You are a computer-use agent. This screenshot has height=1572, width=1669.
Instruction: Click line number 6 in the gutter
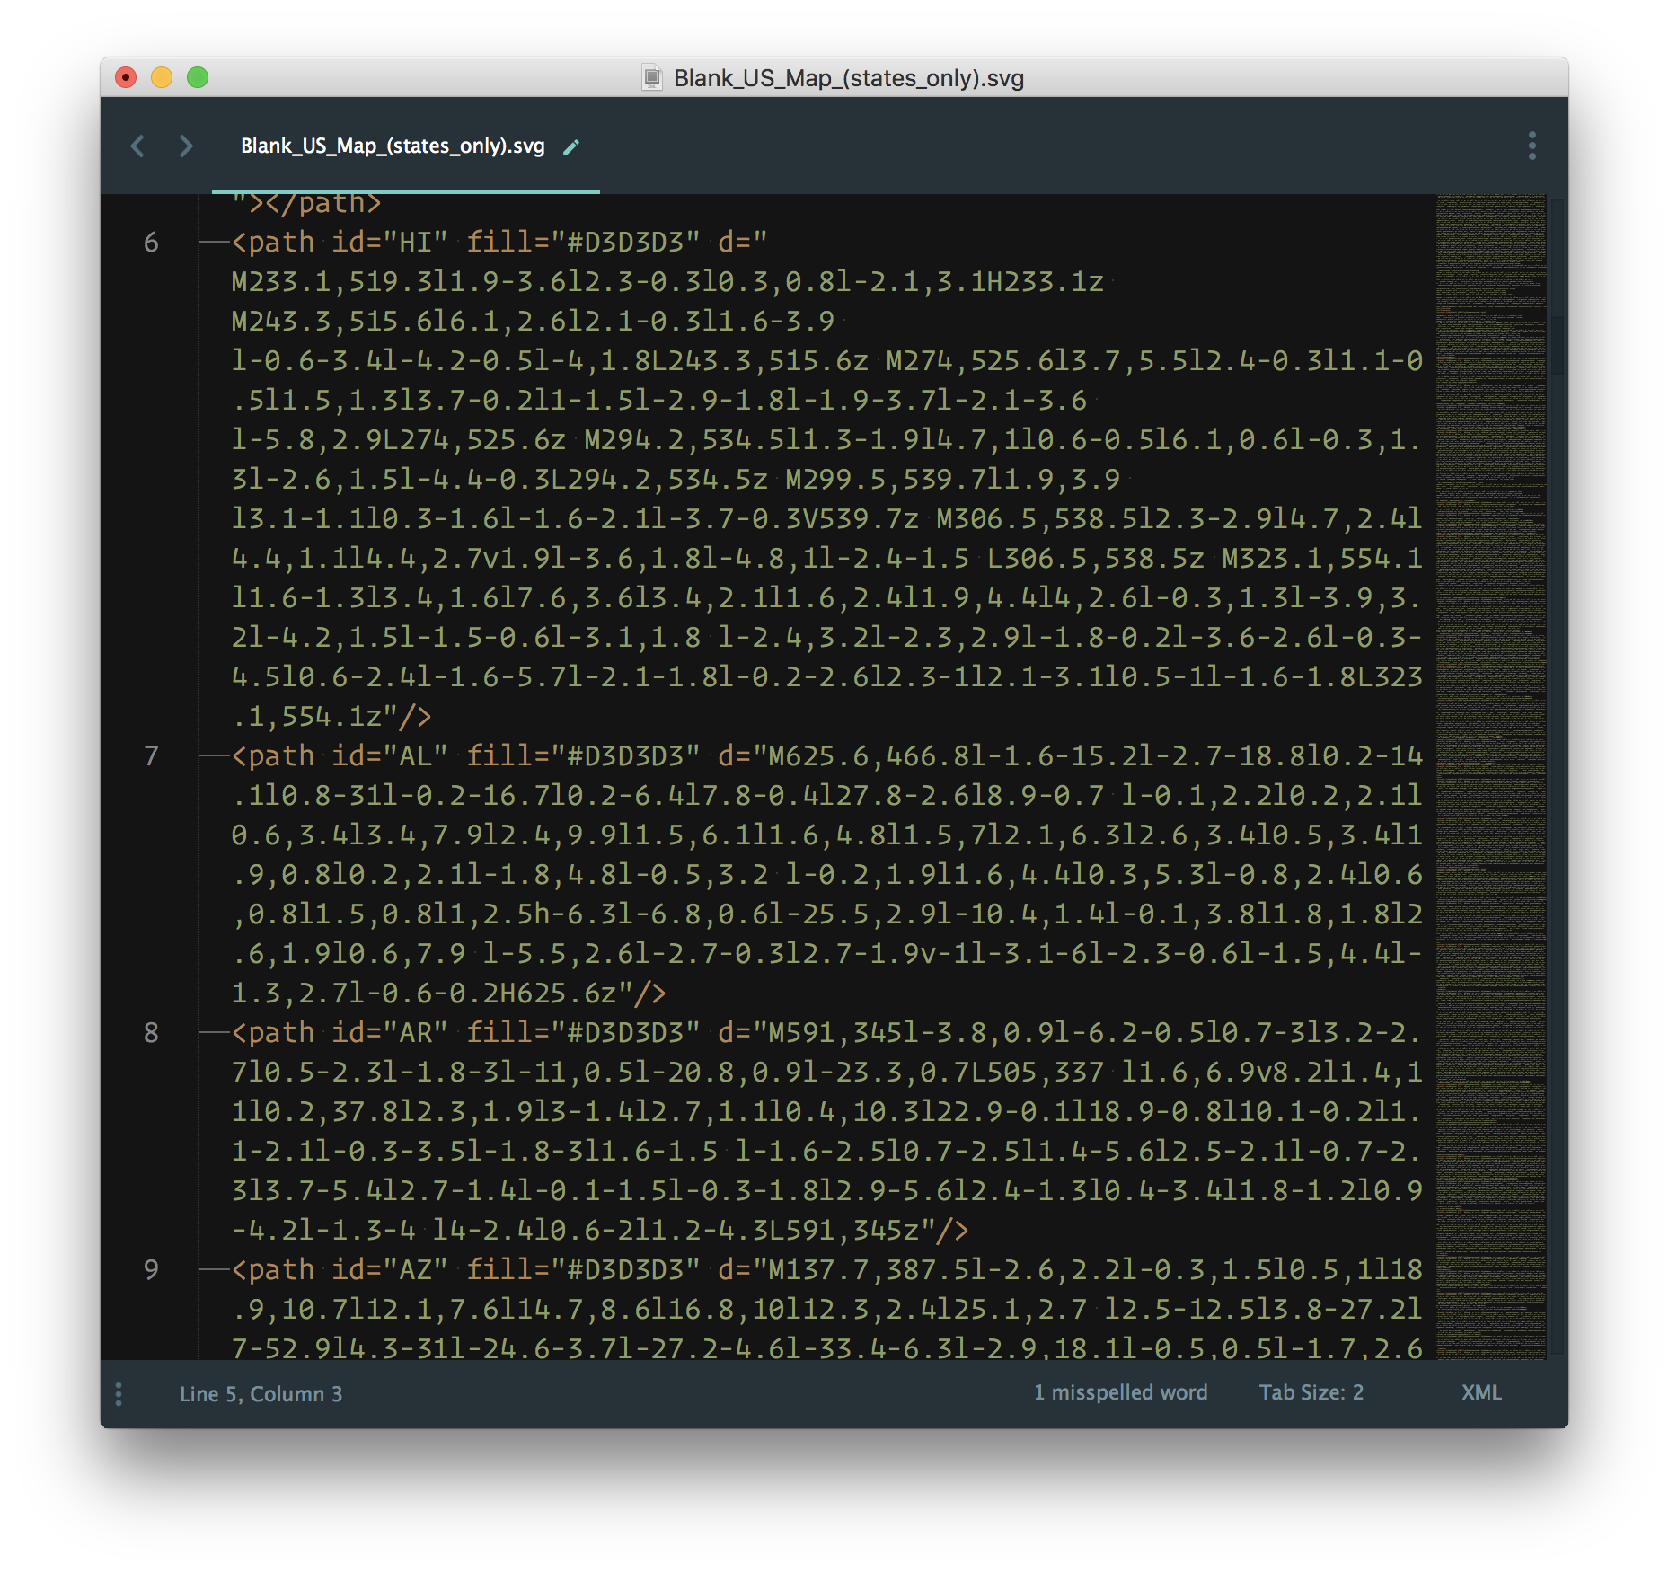[x=151, y=243]
